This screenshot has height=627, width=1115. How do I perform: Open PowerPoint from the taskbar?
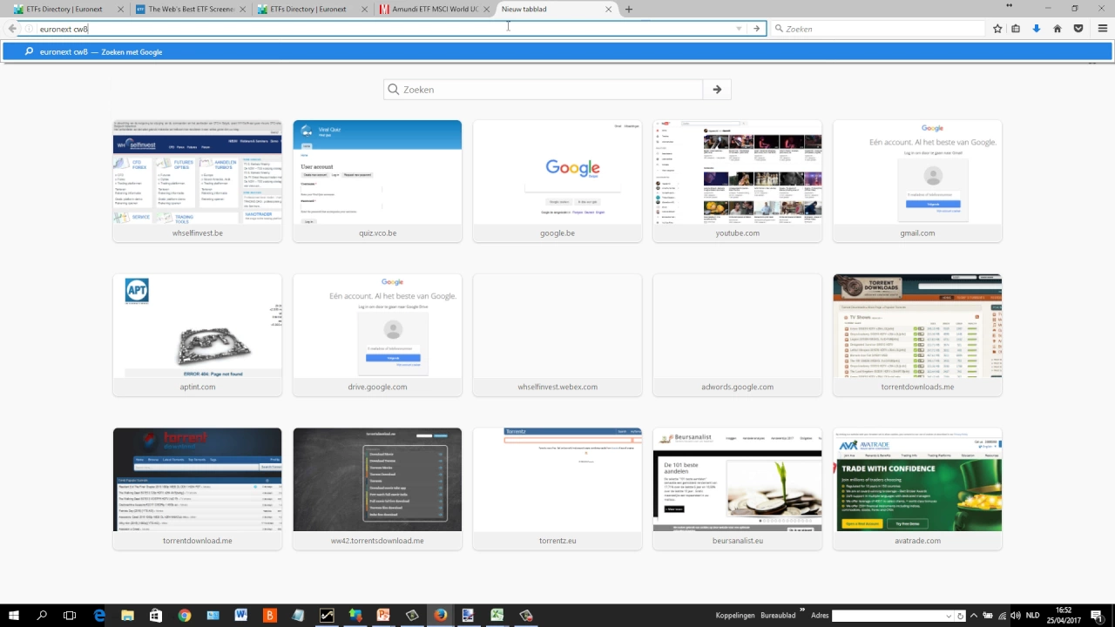[383, 615]
